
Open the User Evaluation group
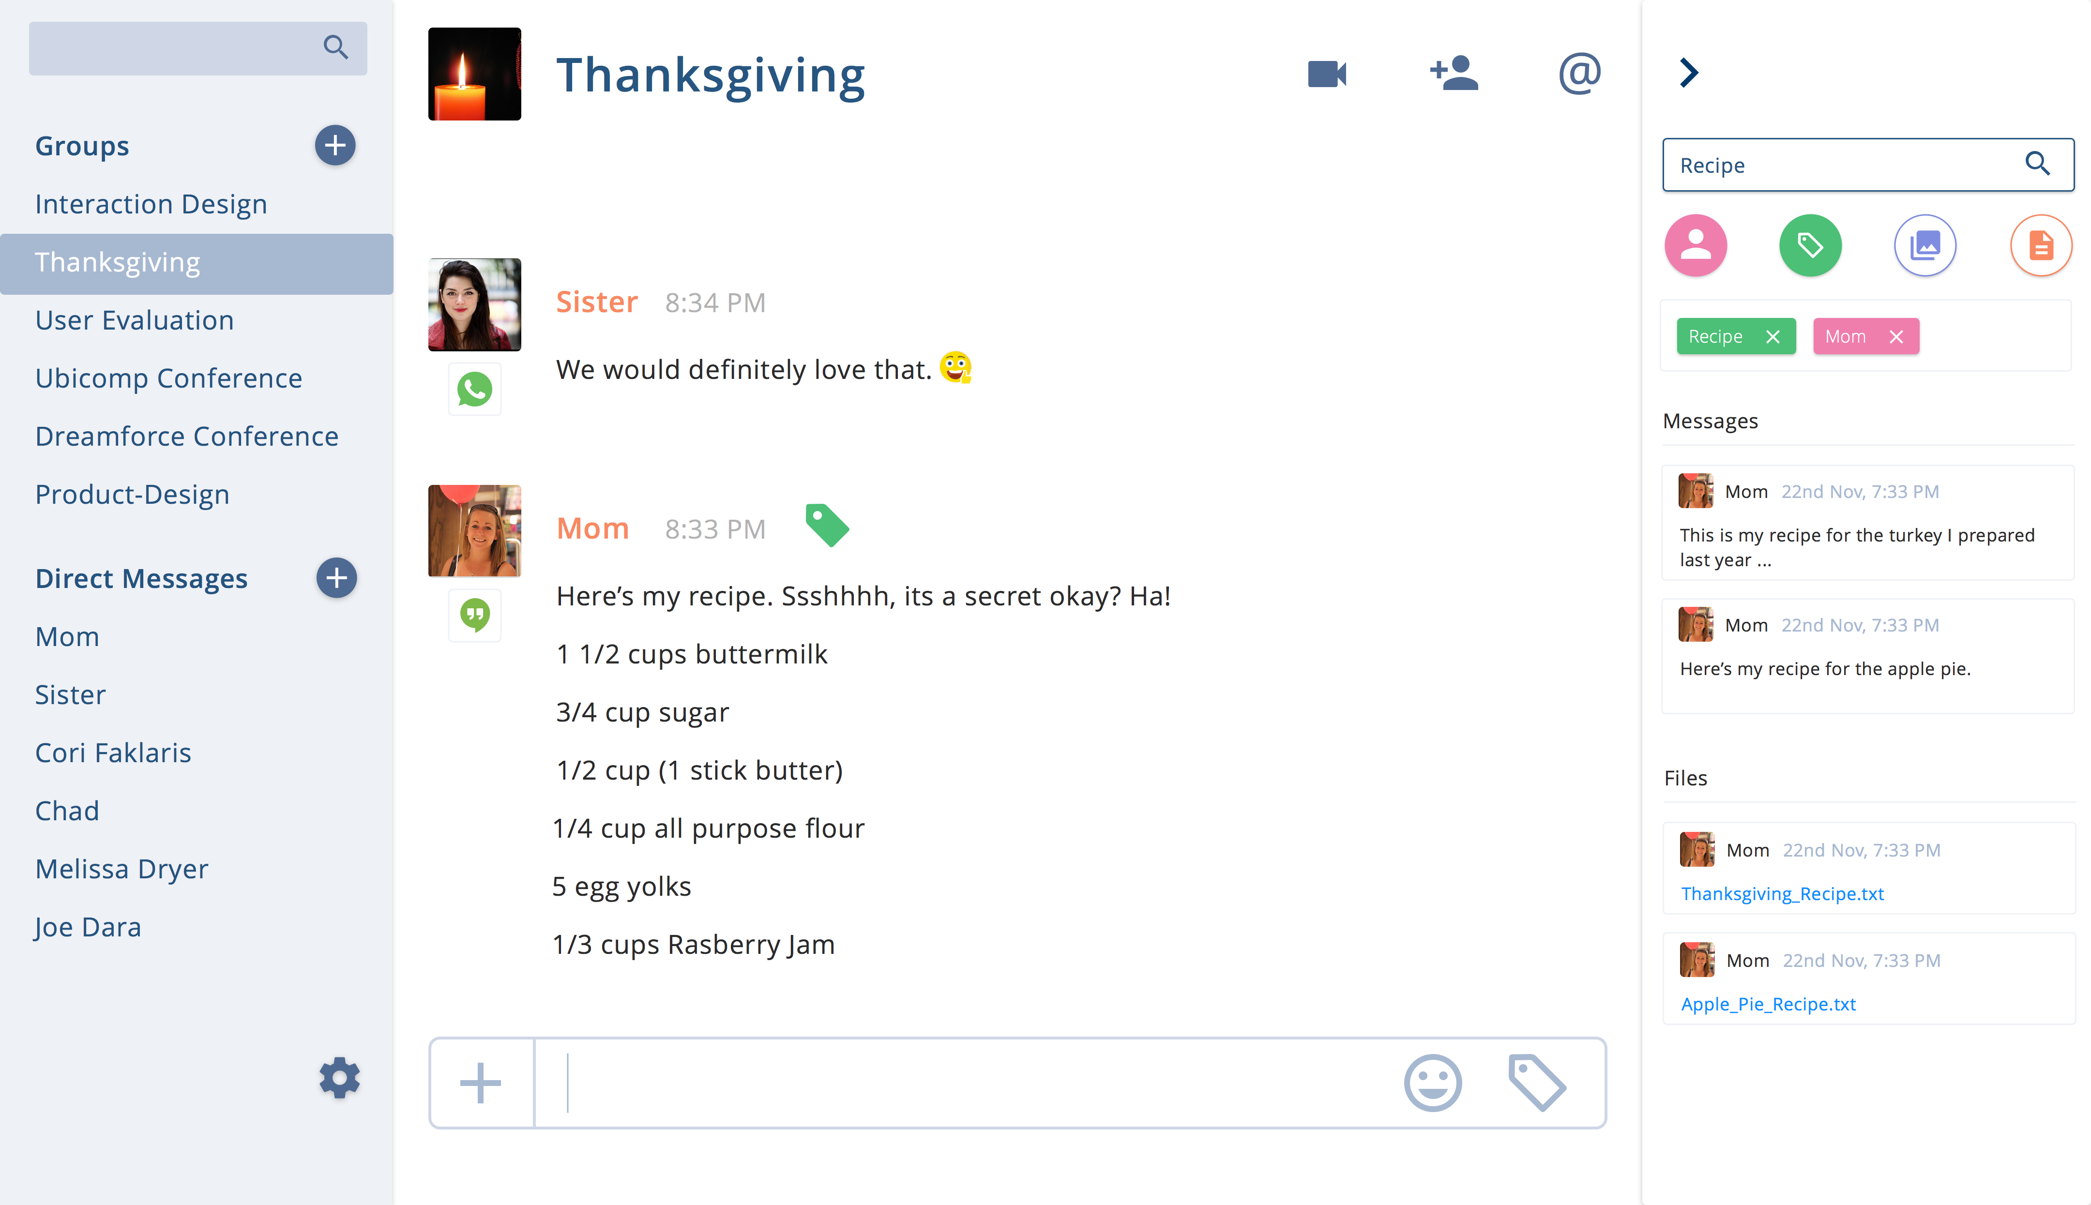tap(134, 320)
